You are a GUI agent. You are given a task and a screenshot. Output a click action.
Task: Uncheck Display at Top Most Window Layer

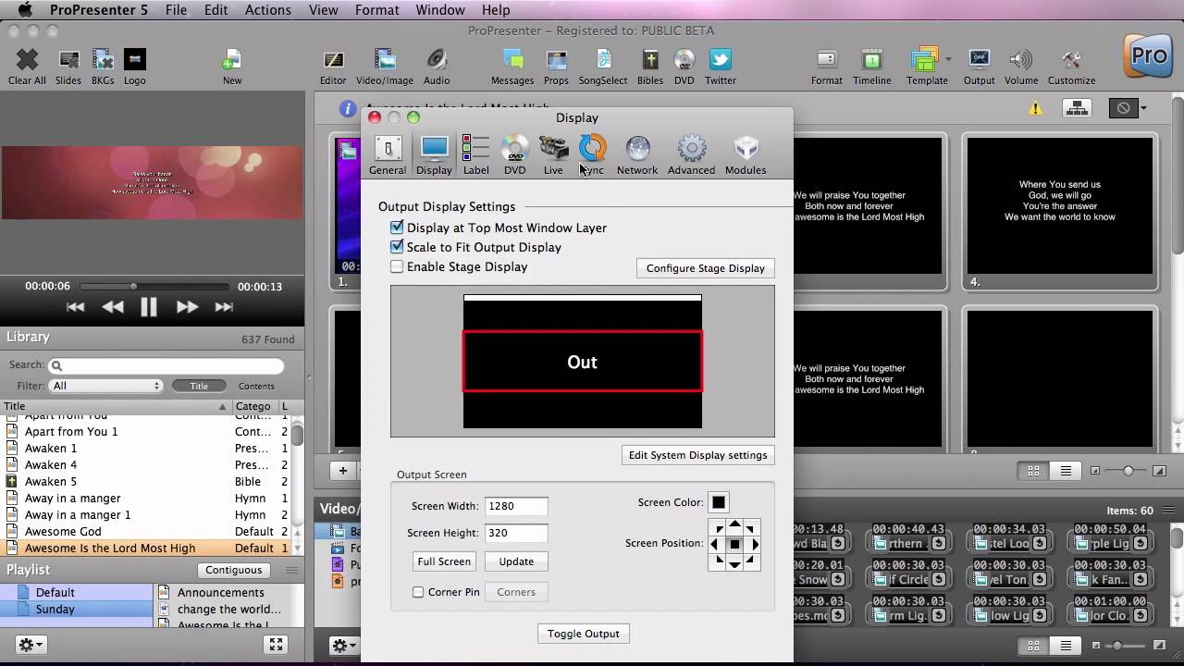[397, 228]
